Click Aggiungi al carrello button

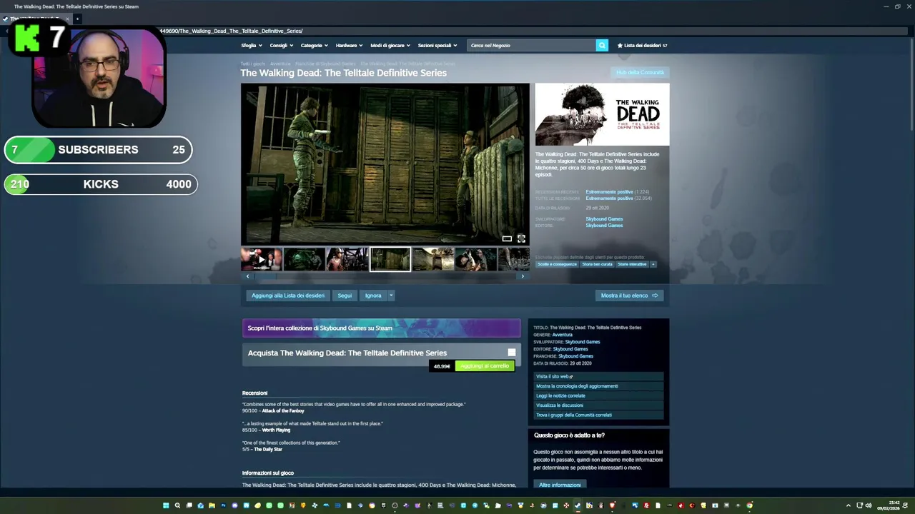485,366
